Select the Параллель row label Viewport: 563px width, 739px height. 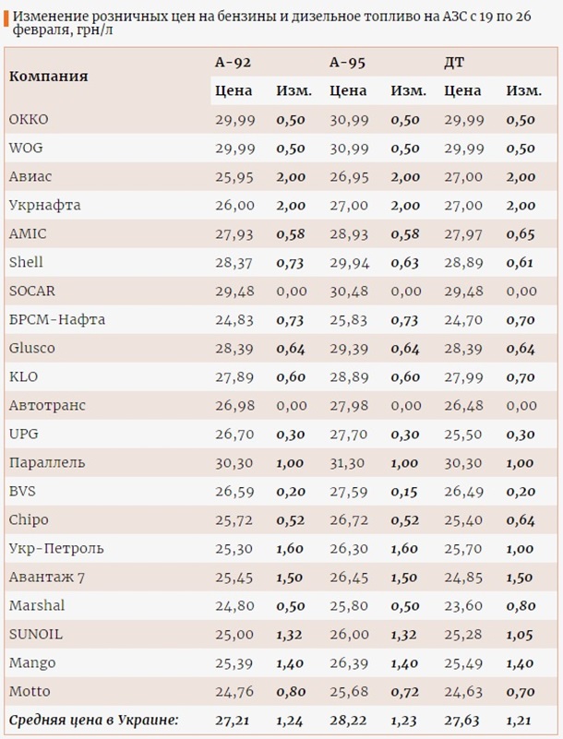[47, 462]
